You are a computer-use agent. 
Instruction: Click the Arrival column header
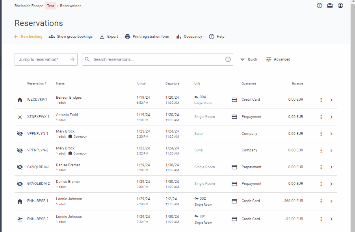(141, 84)
